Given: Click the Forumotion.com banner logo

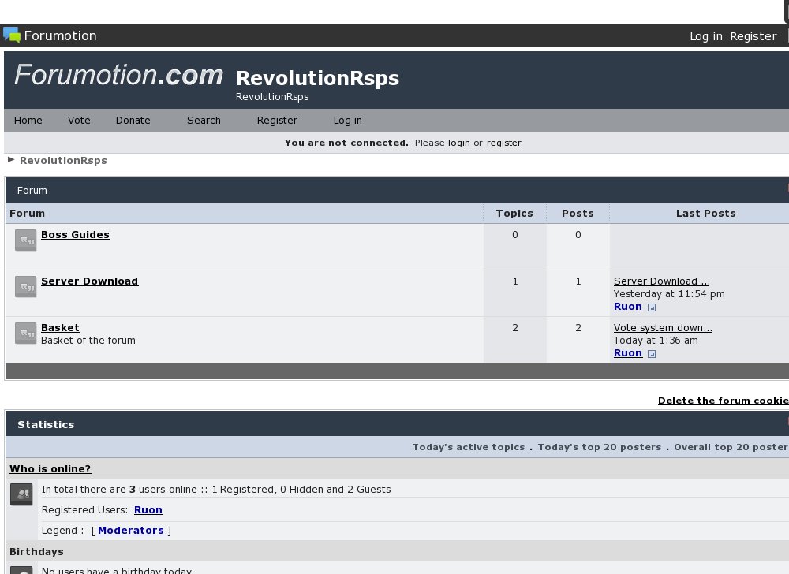Looking at the screenshot, I should click(118, 76).
